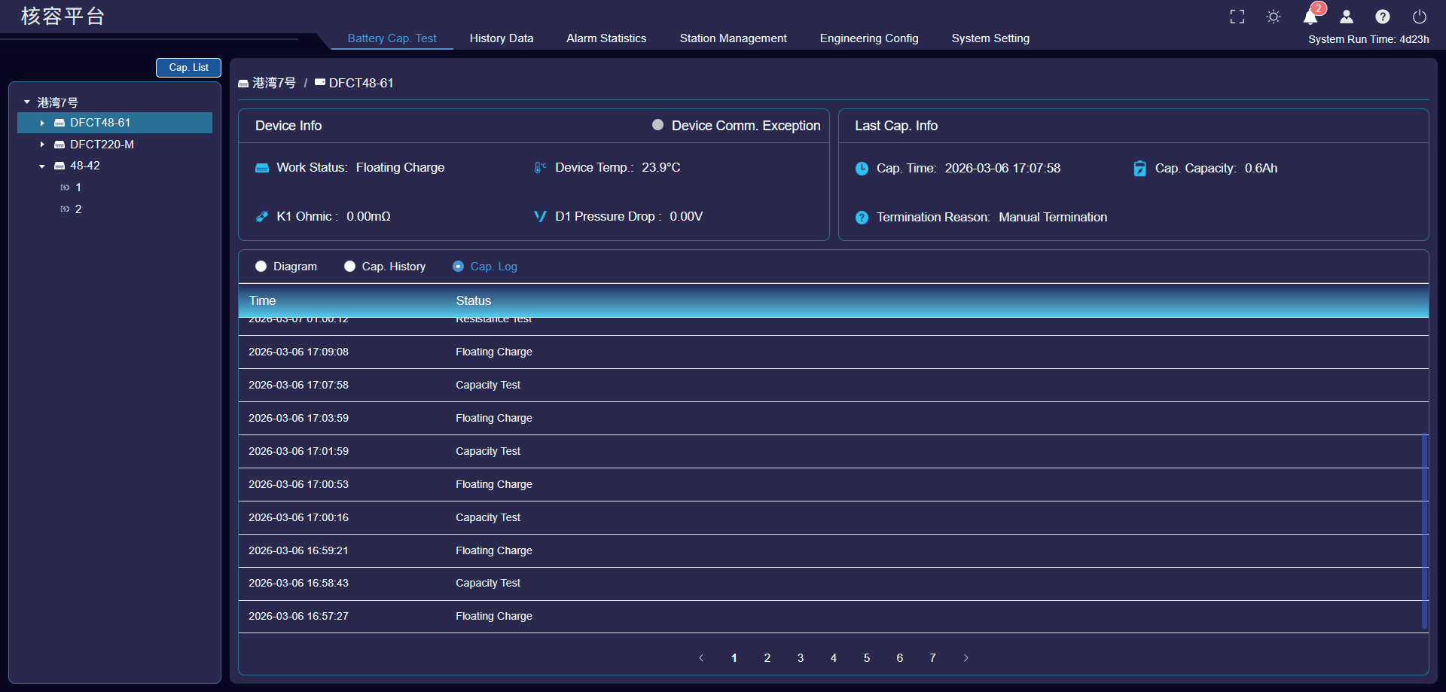Click the Termination Reason question icon
Image resolution: width=1446 pixels, height=692 pixels.
[x=862, y=218]
